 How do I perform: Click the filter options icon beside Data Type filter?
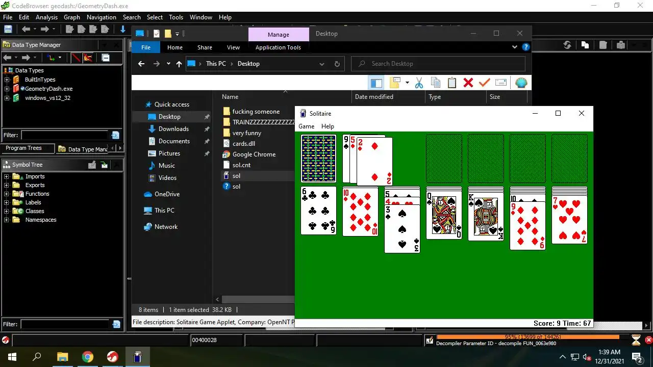115,135
